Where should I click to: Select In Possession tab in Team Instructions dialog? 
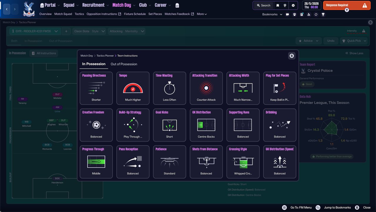tap(94, 64)
